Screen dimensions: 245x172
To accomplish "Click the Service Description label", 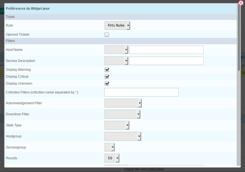I will click(x=20, y=61).
